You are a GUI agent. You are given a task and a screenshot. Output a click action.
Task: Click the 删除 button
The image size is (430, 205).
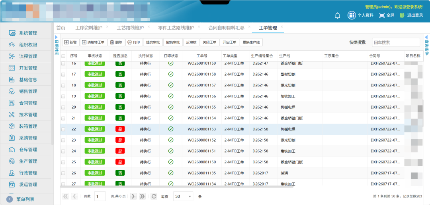coord(116,42)
